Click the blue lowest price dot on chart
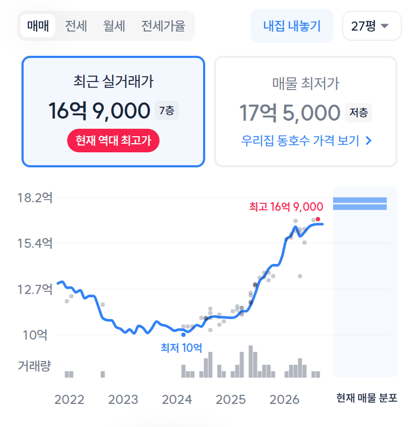 (183, 335)
